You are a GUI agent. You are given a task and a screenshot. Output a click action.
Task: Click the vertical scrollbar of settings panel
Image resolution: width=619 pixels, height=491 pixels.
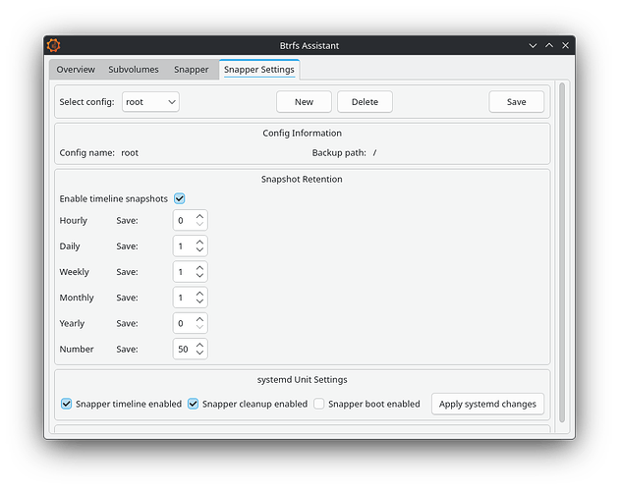tap(562, 252)
